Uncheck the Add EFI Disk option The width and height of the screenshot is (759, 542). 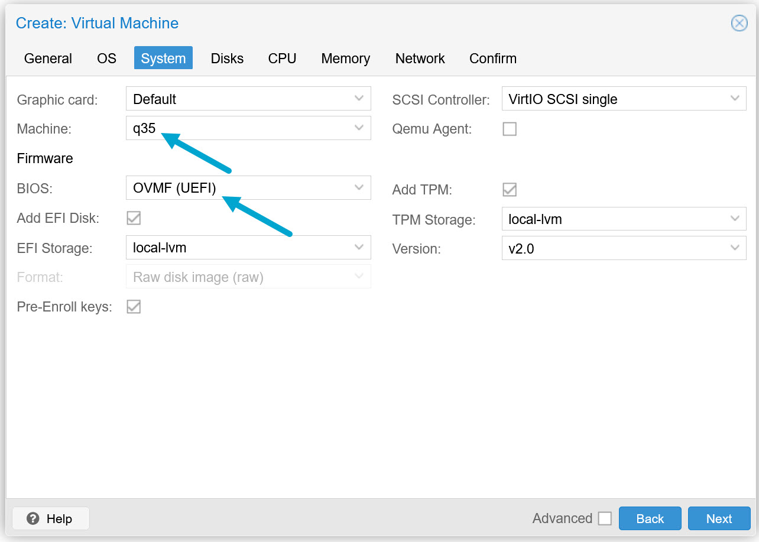coord(133,218)
